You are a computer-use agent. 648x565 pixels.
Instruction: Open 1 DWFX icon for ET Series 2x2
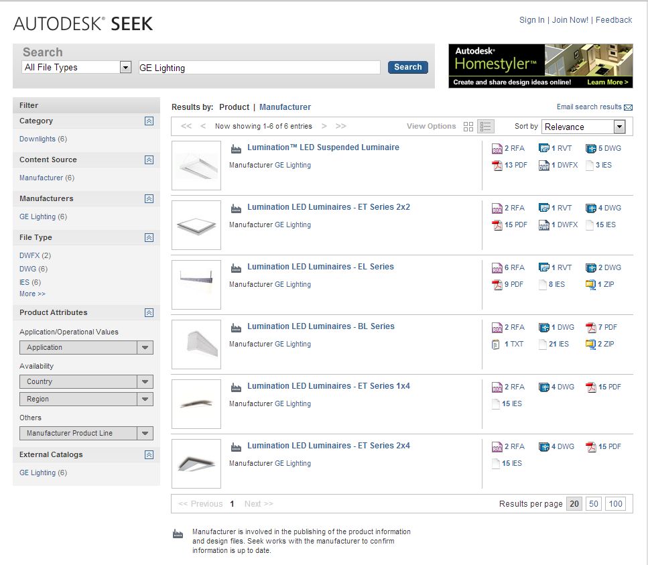[x=544, y=225]
